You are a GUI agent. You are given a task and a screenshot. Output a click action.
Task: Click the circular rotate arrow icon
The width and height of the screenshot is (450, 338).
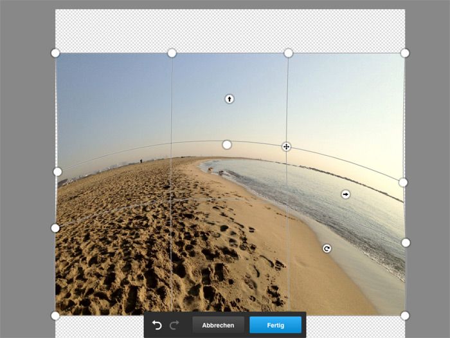click(x=327, y=249)
